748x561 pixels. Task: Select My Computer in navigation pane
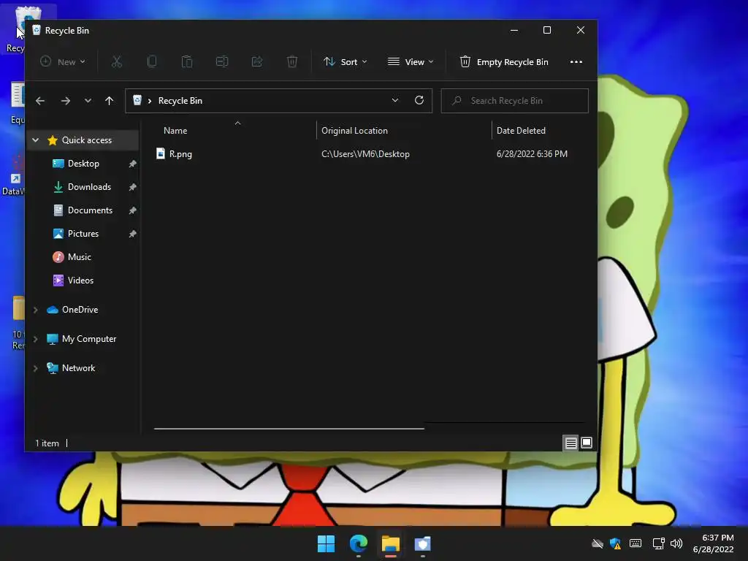pyautogui.click(x=88, y=339)
